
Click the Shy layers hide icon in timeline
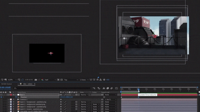pos(104,88)
